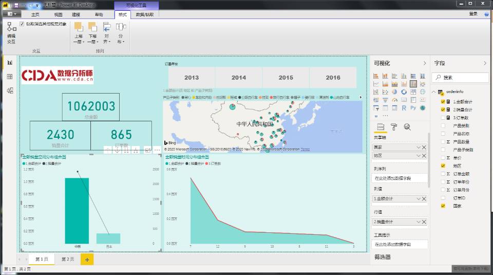This screenshot has height=275, width=493.
Task: Check the 产品类别 field checkbox
Action: [x=443, y=125]
